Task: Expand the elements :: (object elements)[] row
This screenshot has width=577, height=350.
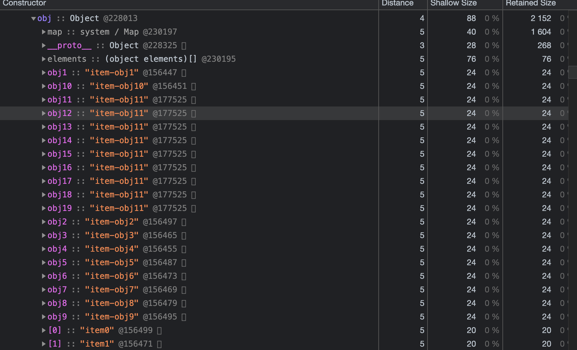Action: (44, 59)
